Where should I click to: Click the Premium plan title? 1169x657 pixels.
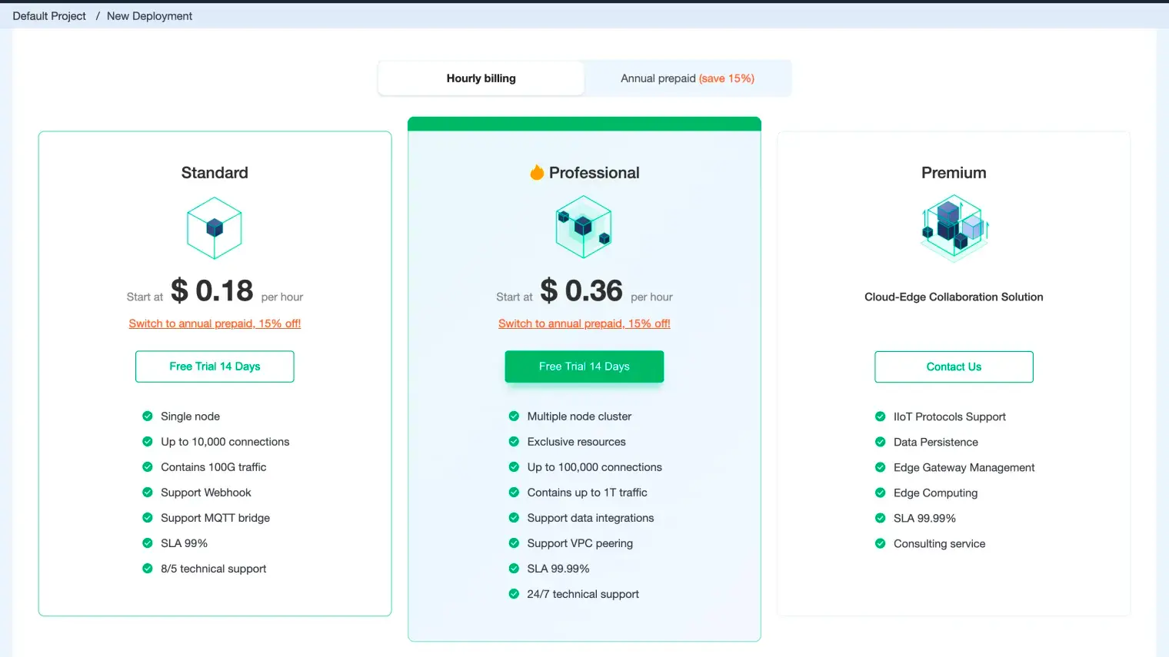coord(954,173)
